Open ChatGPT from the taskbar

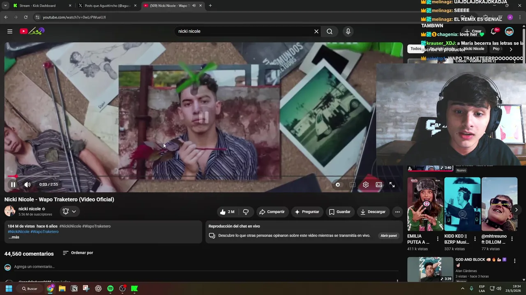(98, 288)
